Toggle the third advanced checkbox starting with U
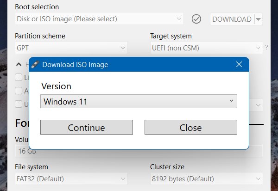The height and width of the screenshot is (191, 278). (19, 104)
